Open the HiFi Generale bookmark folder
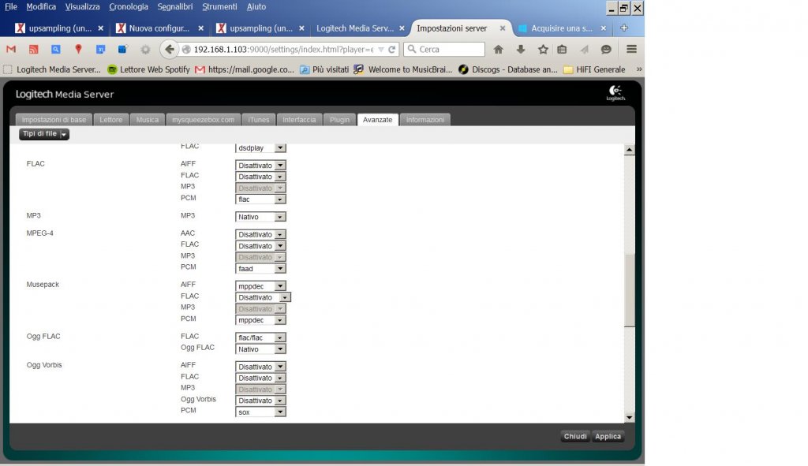 pyautogui.click(x=594, y=69)
